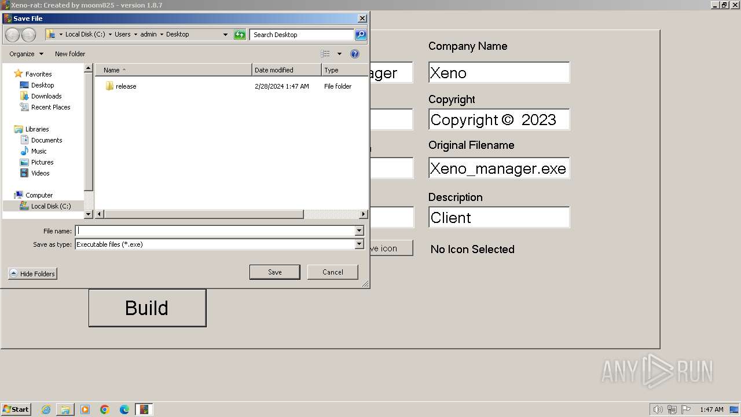Click the Save button

point(274,272)
